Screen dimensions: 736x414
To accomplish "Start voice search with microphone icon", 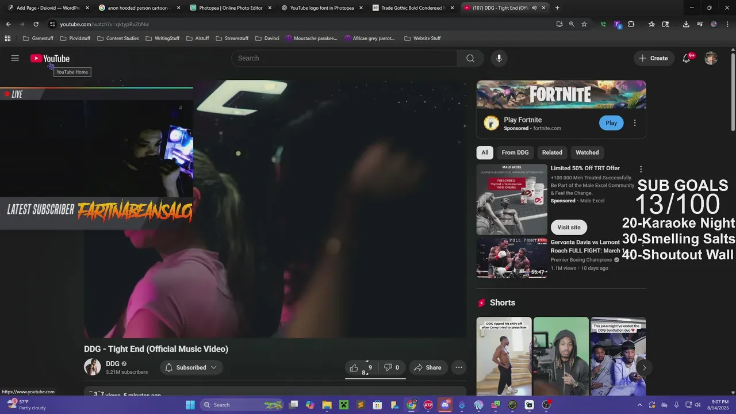I will [x=499, y=58].
